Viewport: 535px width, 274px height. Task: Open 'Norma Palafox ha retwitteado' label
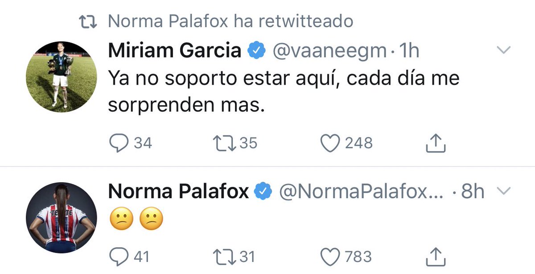(230, 21)
